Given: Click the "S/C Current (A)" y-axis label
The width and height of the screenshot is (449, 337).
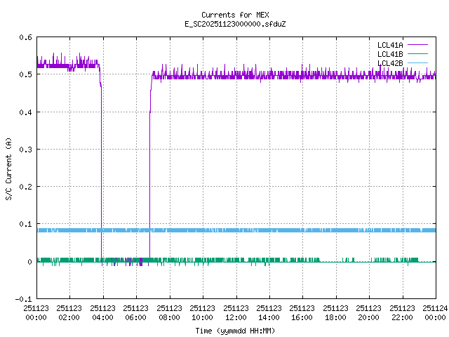Looking at the screenshot, I should point(9,168).
